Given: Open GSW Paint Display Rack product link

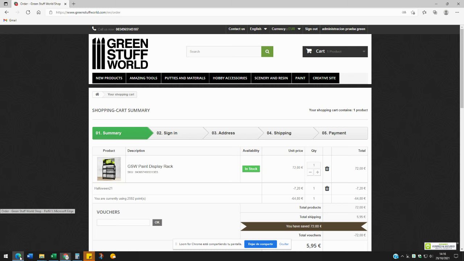Looking at the screenshot, I should tap(150, 166).
